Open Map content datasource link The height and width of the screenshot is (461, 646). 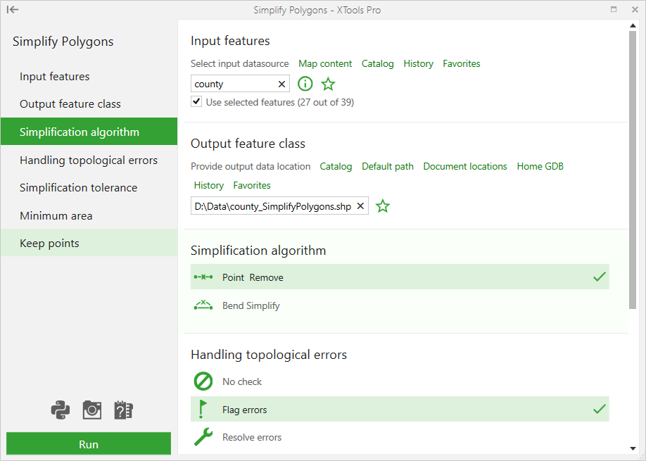point(325,63)
